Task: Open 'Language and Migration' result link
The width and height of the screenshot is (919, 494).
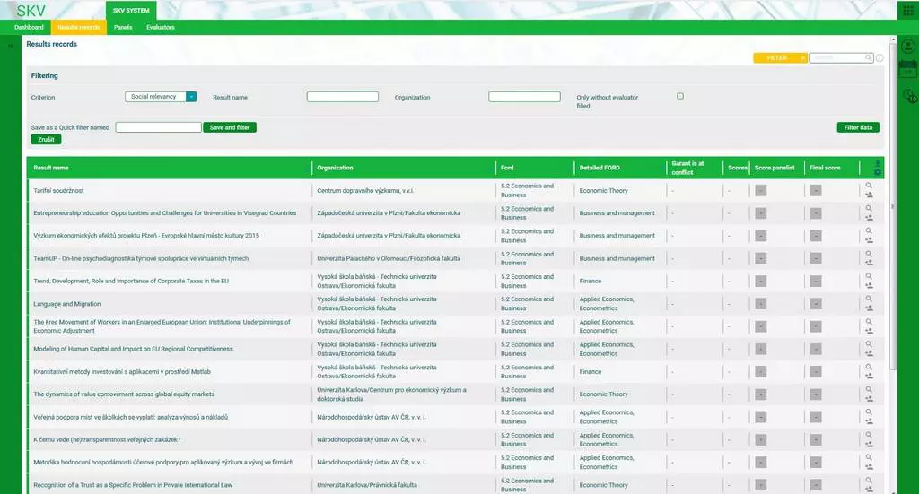Action: (67, 304)
